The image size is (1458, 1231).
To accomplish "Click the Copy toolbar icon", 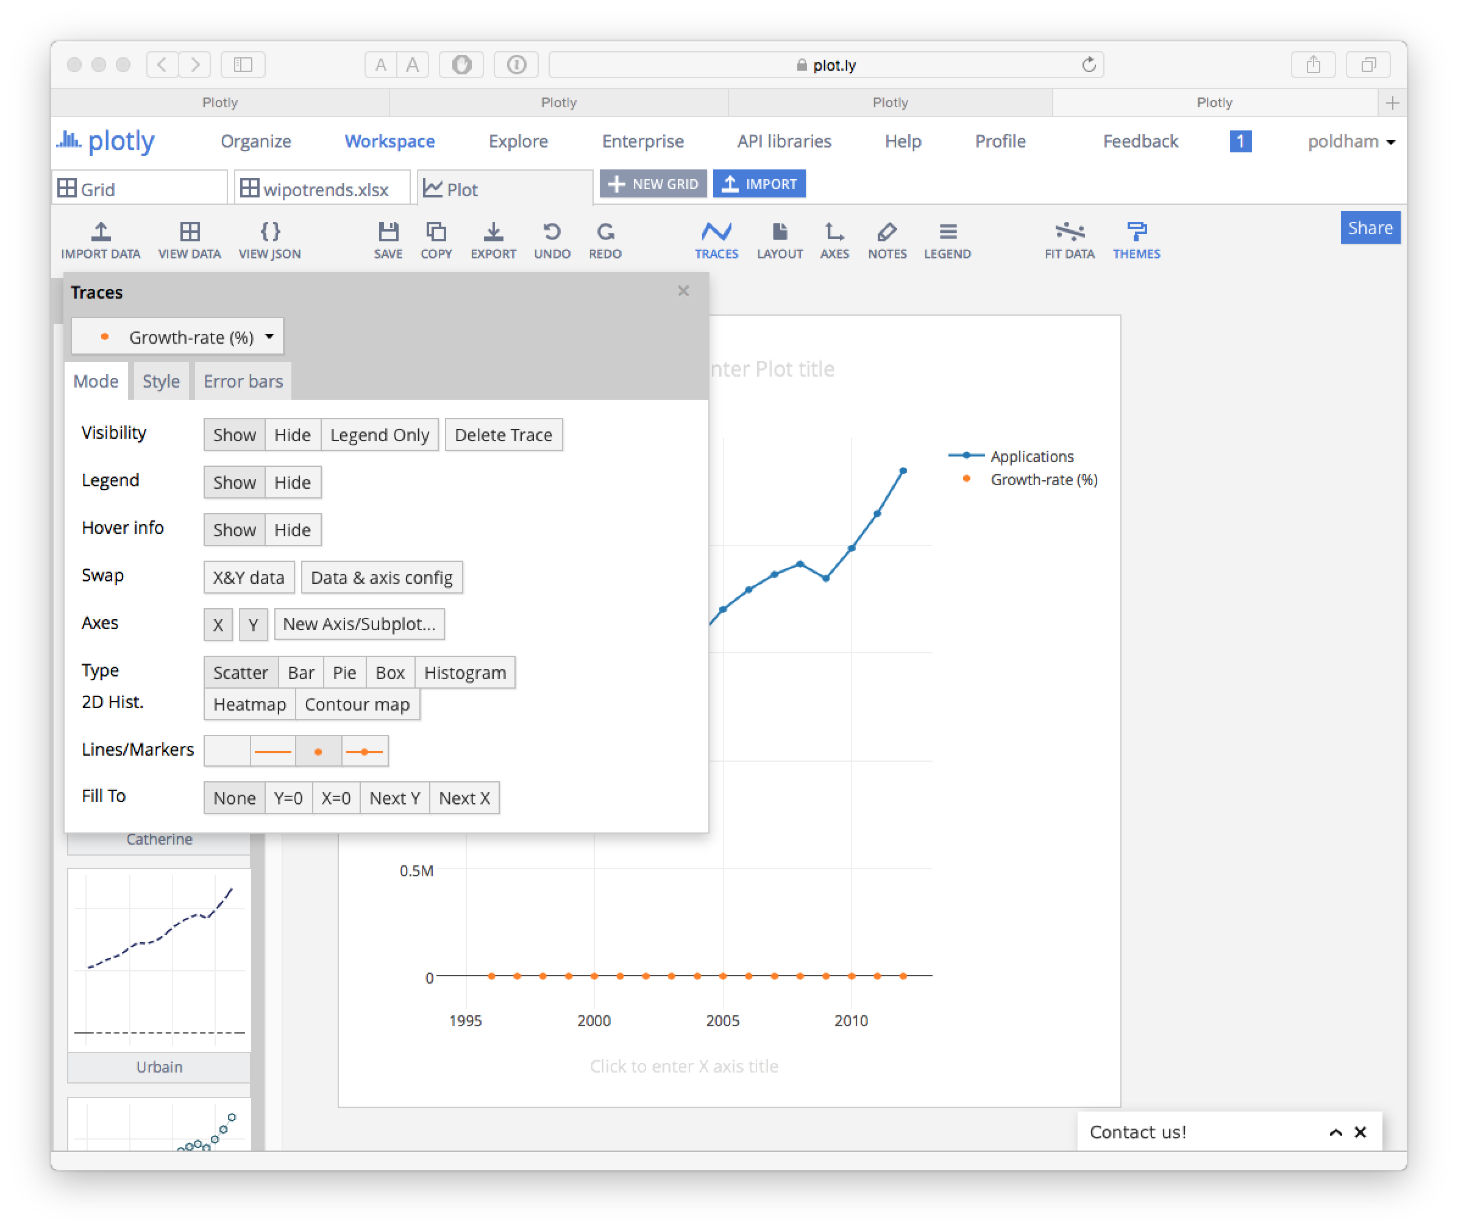I will pos(436,240).
